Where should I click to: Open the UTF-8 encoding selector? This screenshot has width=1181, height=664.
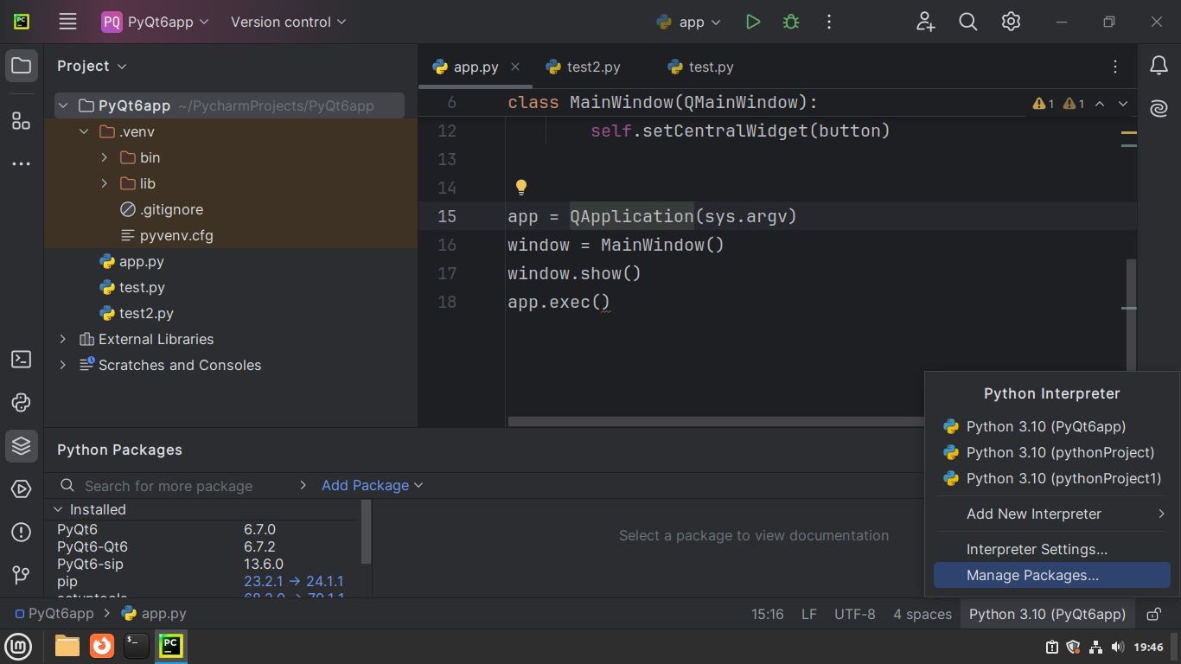(854, 614)
